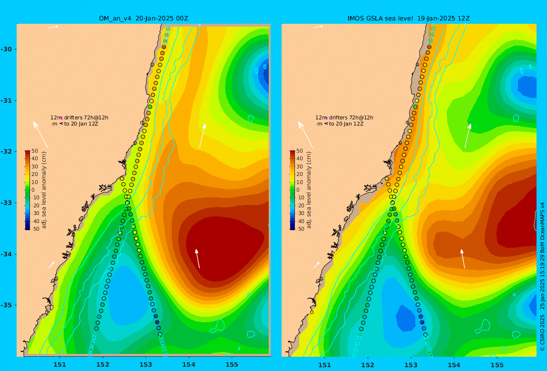Image resolution: width=547 pixels, height=371 pixels.
Task: Click longitude label "152" under left map
Action: [x=103, y=365]
